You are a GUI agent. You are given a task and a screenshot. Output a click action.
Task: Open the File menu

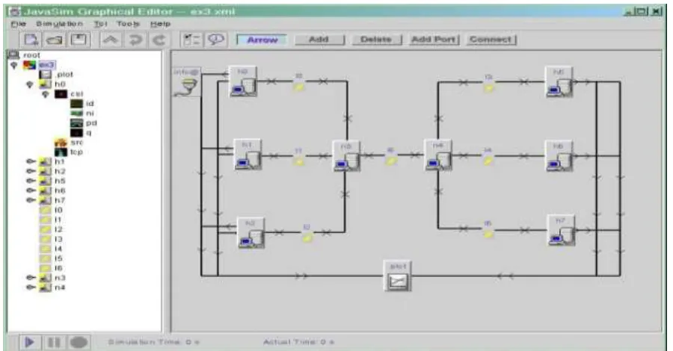pyautogui.click(x=19, y=24)
